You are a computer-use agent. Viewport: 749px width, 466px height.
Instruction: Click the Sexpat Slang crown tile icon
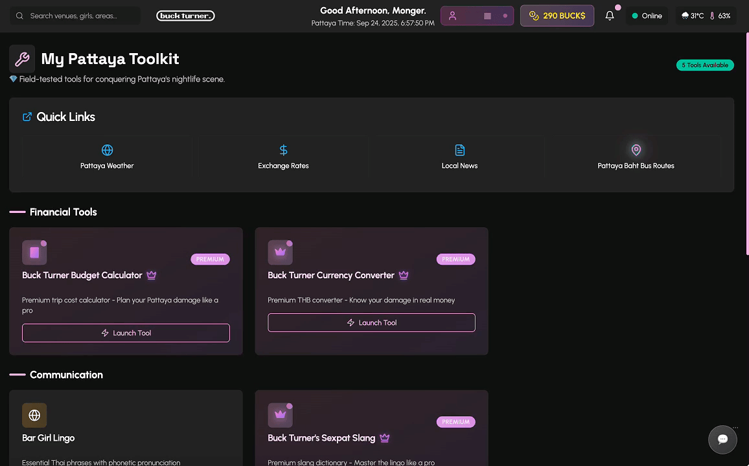point(280,415)
